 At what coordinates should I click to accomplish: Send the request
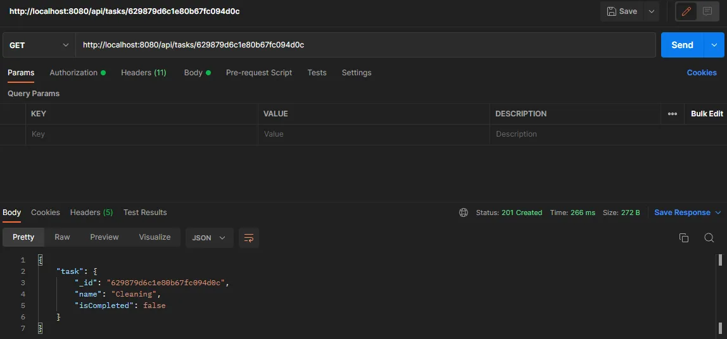click(682, 45)
